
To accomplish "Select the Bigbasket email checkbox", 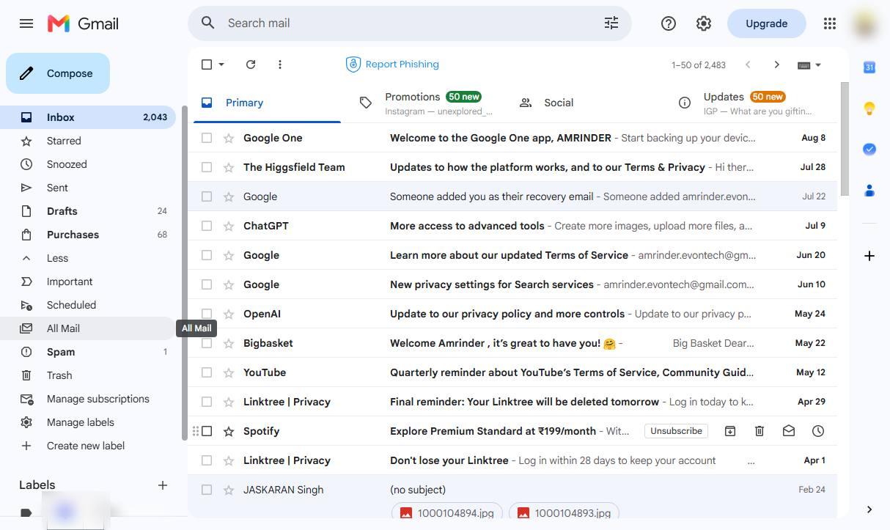I will pyautogui.click(x=207, y=343).
